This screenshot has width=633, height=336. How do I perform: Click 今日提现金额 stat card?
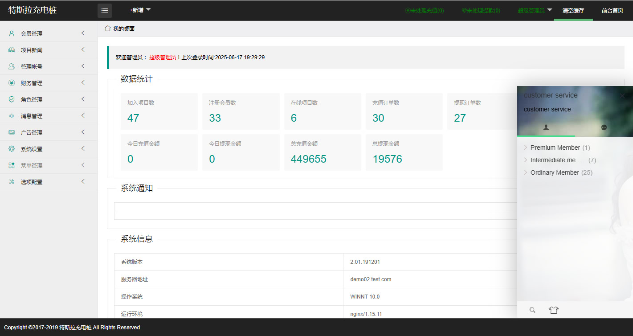tap(241, 152)
